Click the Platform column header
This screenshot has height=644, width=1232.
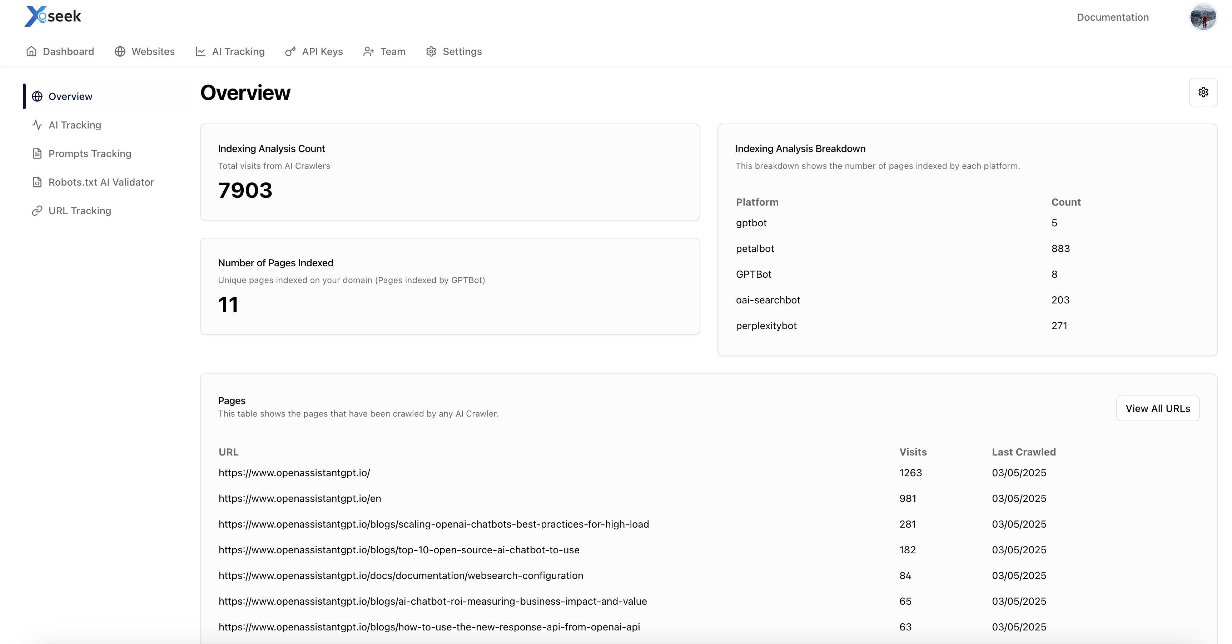click(757, 202)
